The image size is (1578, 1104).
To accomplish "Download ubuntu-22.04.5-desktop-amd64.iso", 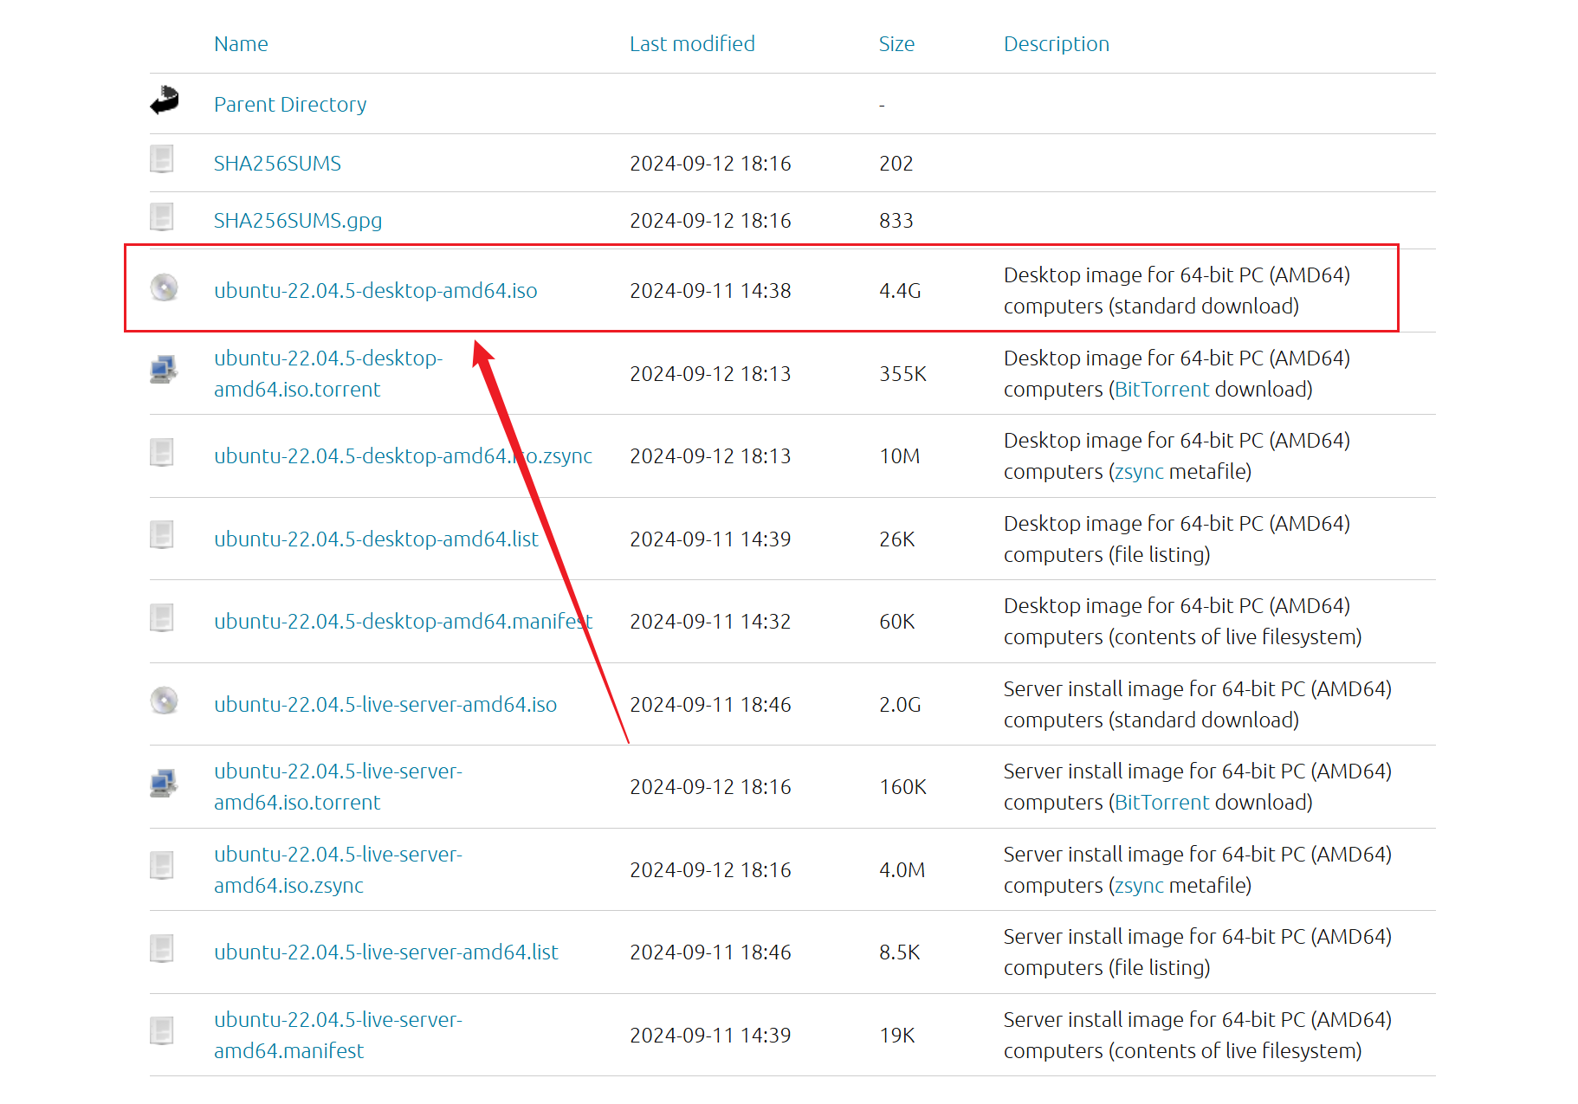I will tap(375, 291).
